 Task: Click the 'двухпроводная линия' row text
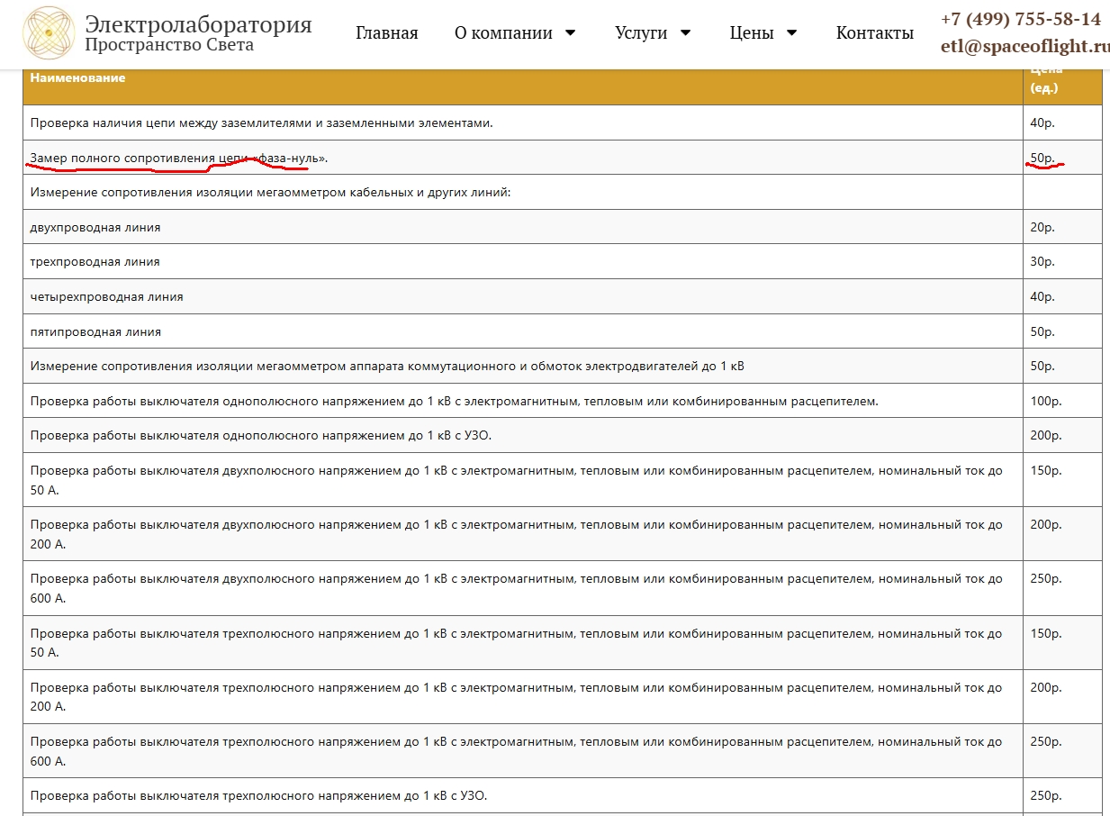point(95,228)
